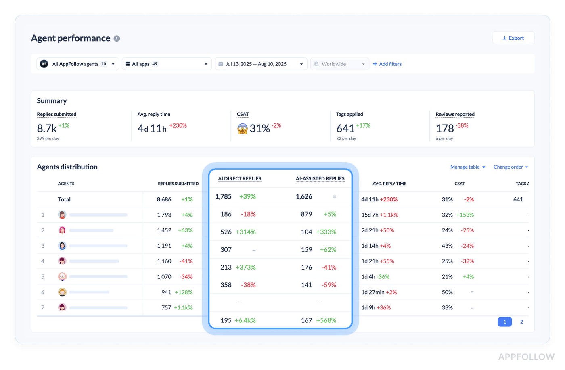565x370 pixels.
Task: Click the Add filters link
Action: [387, 64]
